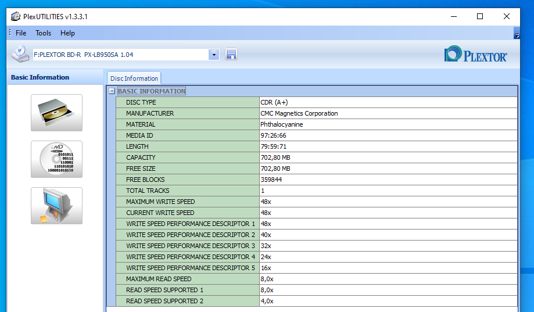The height and width of the screenshot is (312, 534).
Task: Click the 40x descriptor value
Action: [x=388, y=235]
